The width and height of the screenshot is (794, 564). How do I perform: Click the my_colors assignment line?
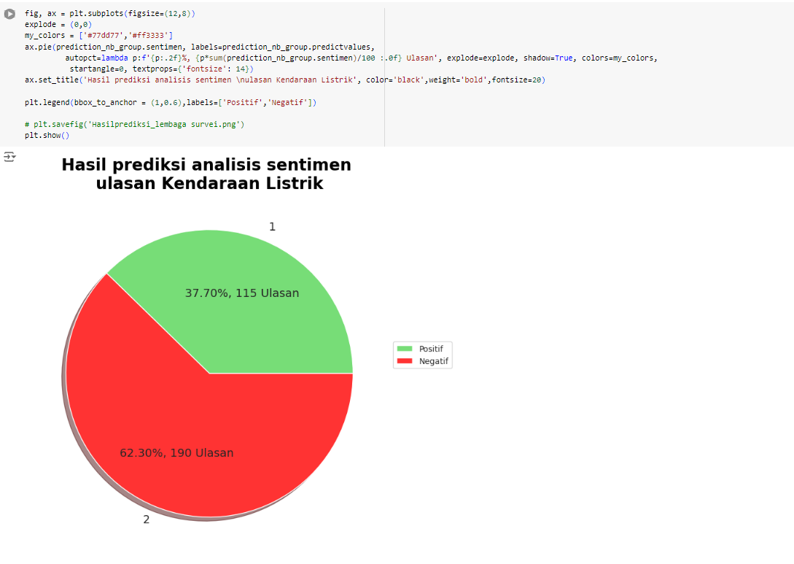click(98, 36)
